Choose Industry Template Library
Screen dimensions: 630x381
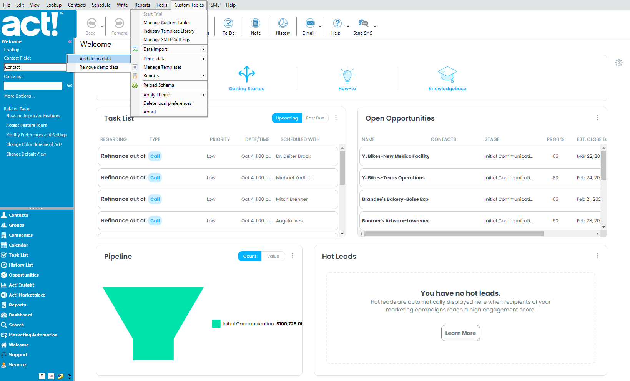(x=169, y=31)
